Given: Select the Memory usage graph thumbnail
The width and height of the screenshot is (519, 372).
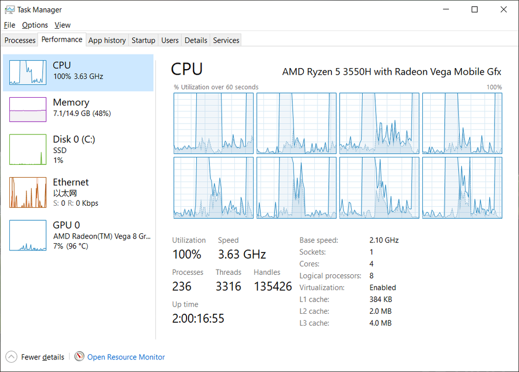Looking at the screenshot, I should [28, 110].
